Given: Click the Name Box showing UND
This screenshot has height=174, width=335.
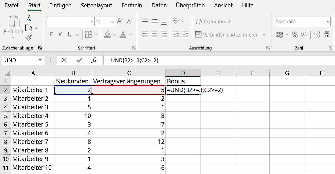Looking at the screenshot, I should [x=20, y=60].
